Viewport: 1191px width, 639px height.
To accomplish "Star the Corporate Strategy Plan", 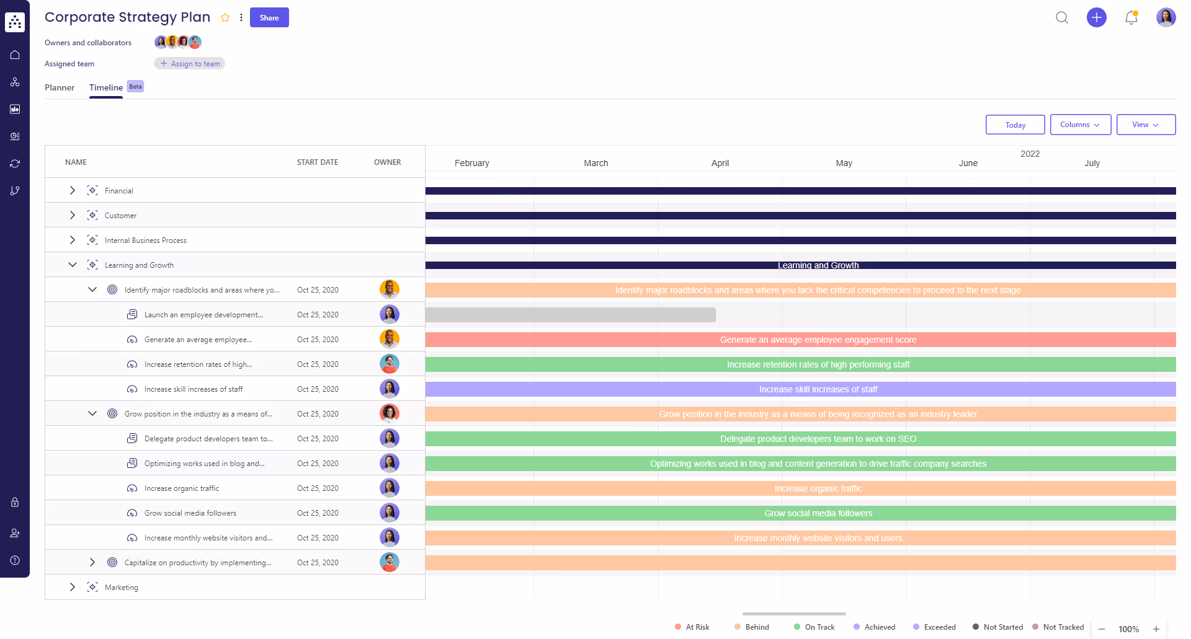I will [x=225, y=17].
